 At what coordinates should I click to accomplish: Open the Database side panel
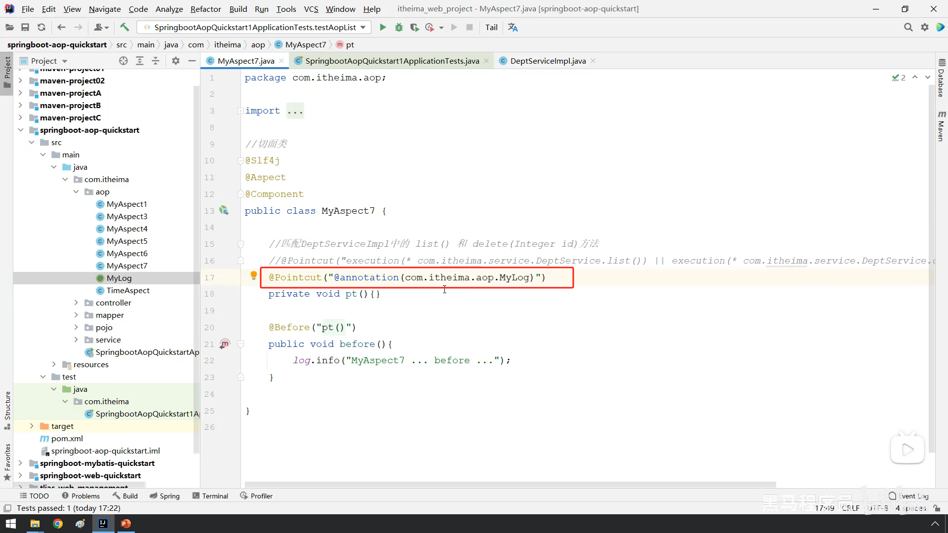[x=941, y=78]
